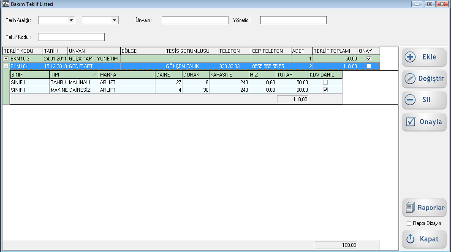This screenshot has height=252, width=451.
Task: Click the grand total 160,00 field
Action: click(335, 245)
